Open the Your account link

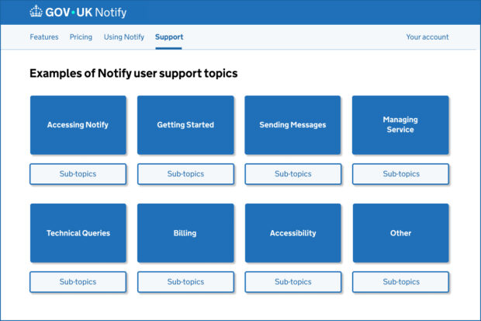pos(427,37)
